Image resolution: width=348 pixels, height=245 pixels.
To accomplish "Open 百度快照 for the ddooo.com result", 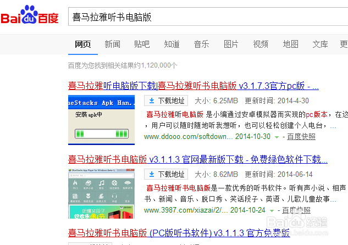I will [x=301, y=137].
